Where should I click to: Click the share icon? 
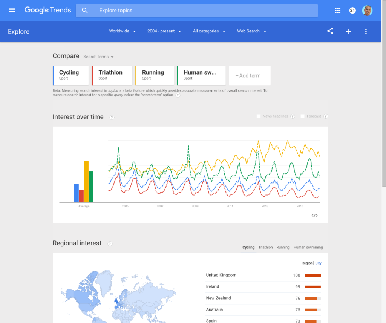(x=330, y=31)
